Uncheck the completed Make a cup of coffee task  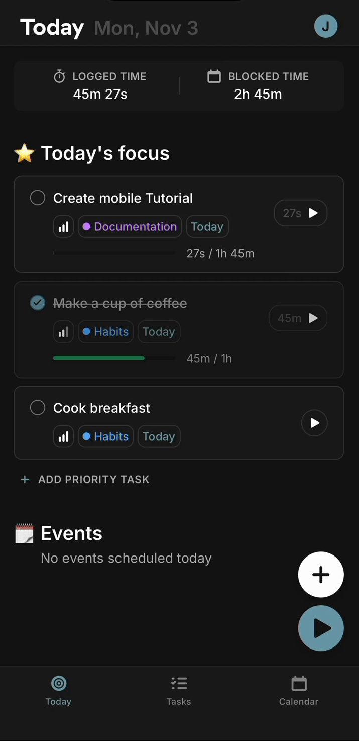38,303
